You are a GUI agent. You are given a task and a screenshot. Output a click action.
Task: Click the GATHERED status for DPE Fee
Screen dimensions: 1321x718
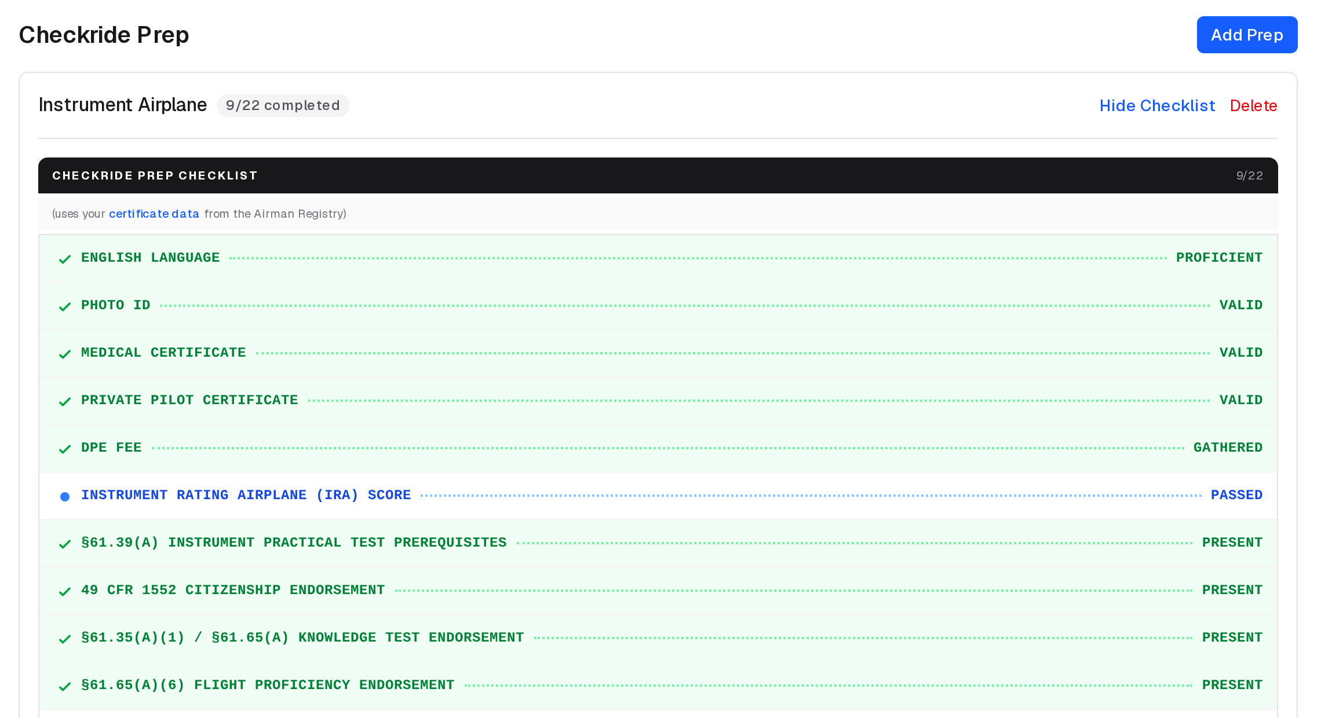1228,448
